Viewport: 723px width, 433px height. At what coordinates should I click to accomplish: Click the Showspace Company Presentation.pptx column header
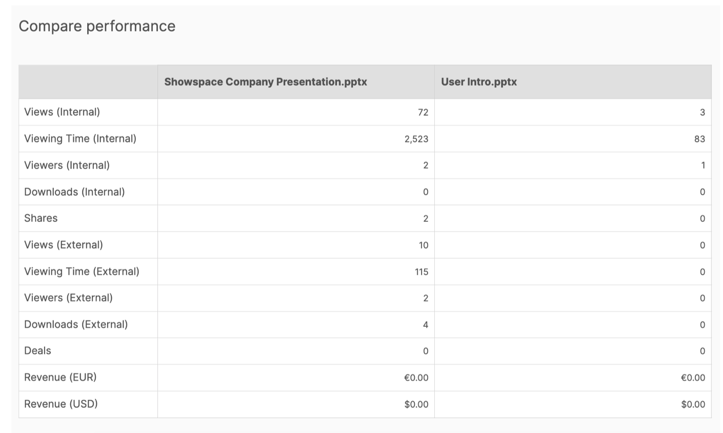(x=265, y=81)
